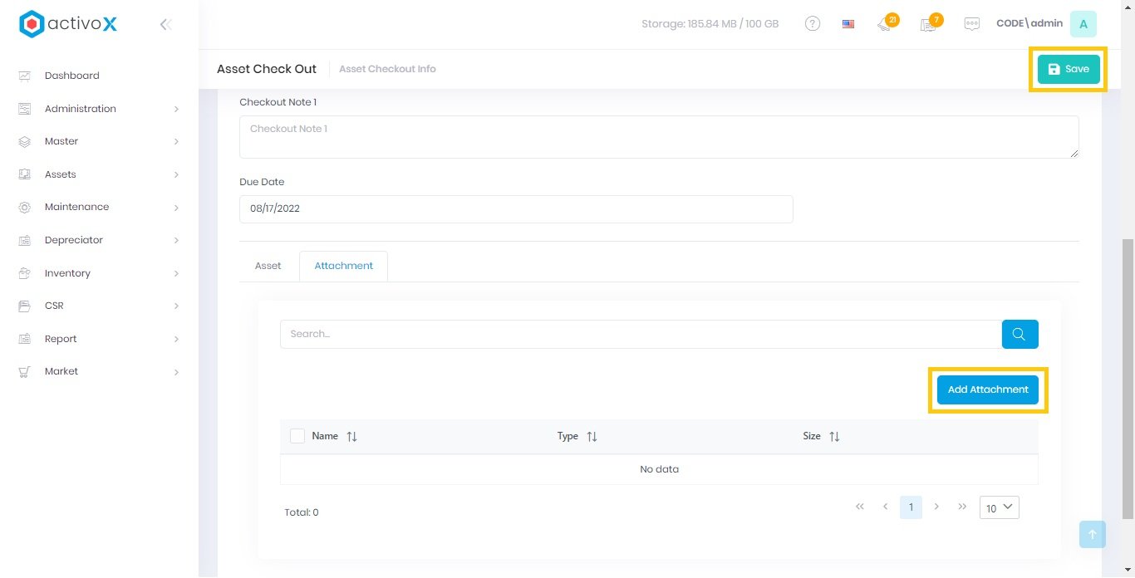Open notifications bell with badge 21
Image resolution: width=1135 pixels, height=578 pixels.
[x=885, y=24]
